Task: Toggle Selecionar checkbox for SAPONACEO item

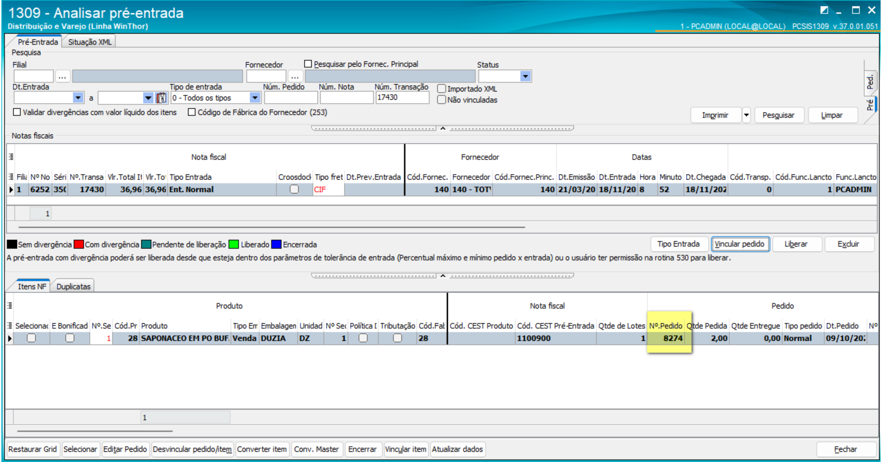Action: [31, 338]
